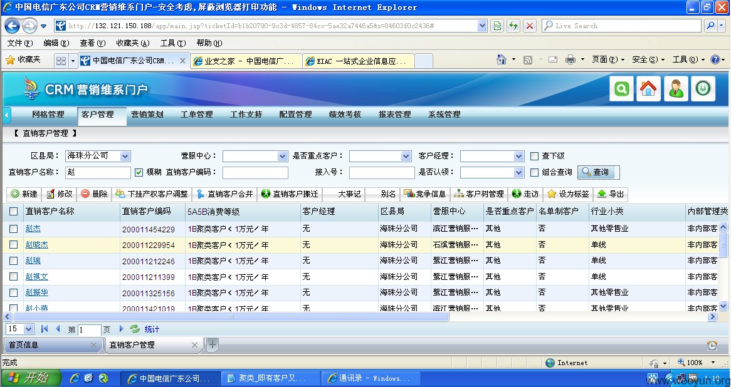Check the row checkbox for 赵祺文
Screen dimensions: 731x387
14,277
